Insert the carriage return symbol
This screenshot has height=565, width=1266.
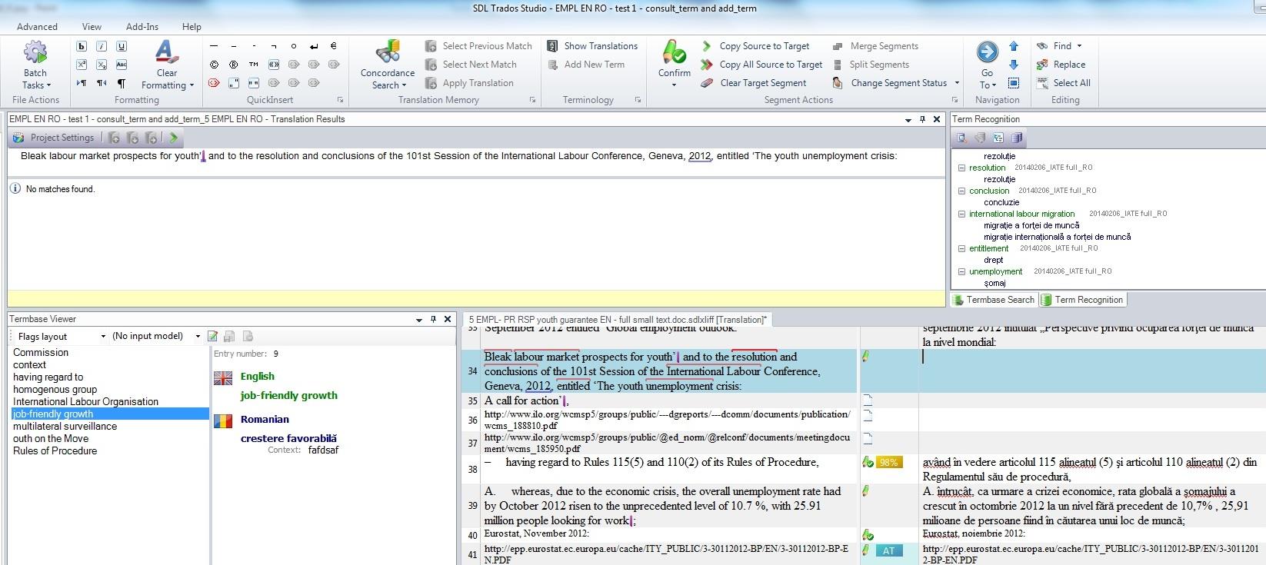click(314, 46)
